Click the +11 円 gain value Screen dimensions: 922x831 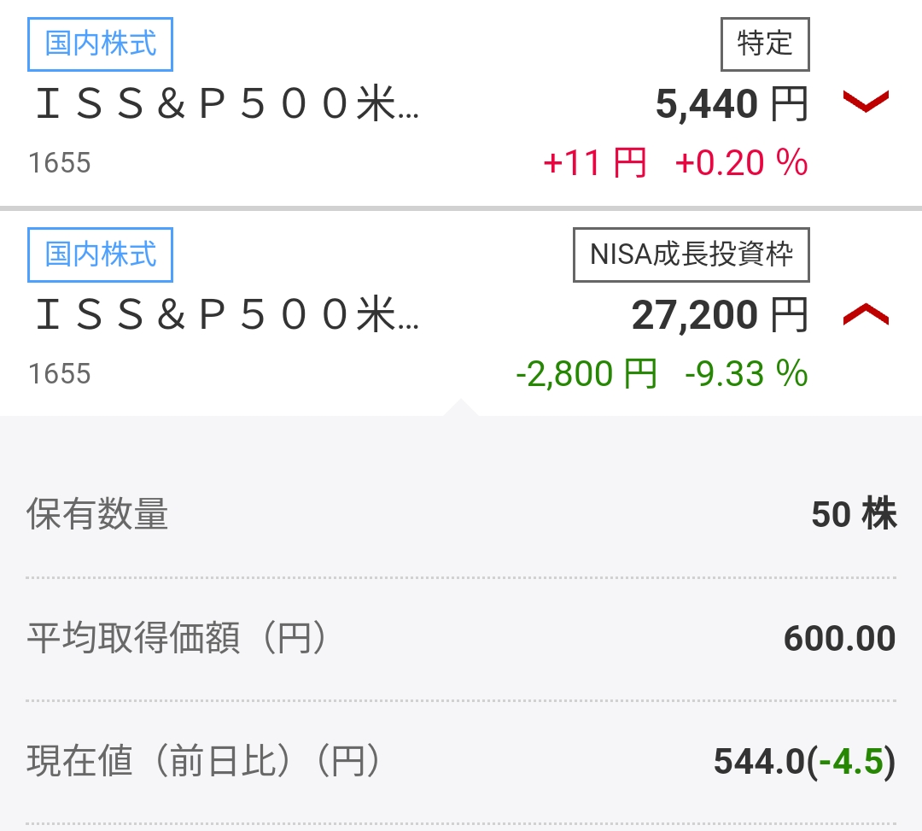coord(594,163)
